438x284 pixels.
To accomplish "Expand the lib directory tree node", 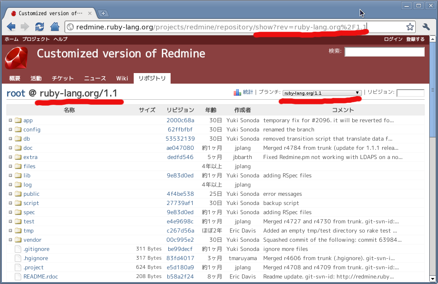I will 10,176.
